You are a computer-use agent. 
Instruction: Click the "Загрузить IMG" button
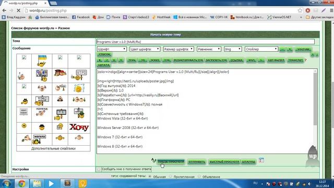(x=216, y=61)
